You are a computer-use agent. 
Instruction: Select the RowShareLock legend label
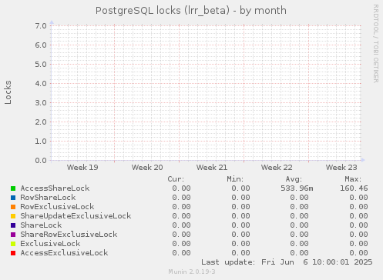48,198
